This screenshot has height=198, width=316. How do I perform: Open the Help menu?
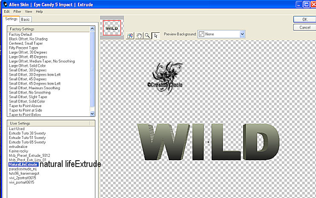click(39, 11)
